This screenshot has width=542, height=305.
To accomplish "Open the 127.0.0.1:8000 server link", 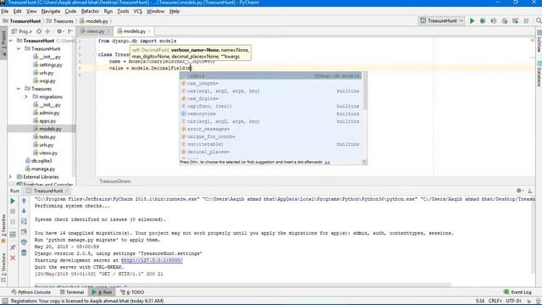I will click(x=152, y=260).
